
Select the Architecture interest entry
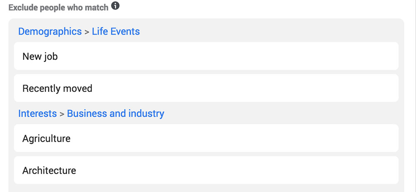coord(206,170)
